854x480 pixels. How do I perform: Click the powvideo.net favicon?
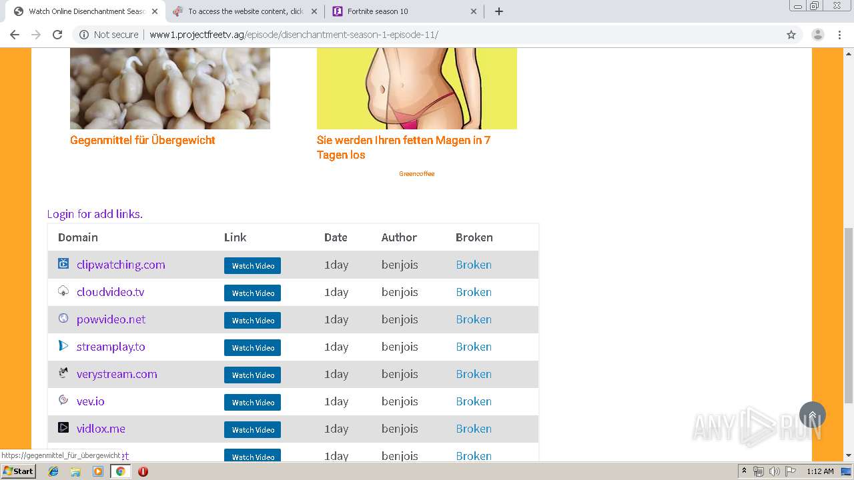[63, 318]
